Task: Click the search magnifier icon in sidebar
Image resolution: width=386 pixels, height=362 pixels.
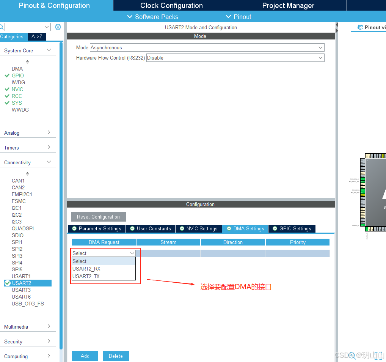Action: [x=2, y=27]
